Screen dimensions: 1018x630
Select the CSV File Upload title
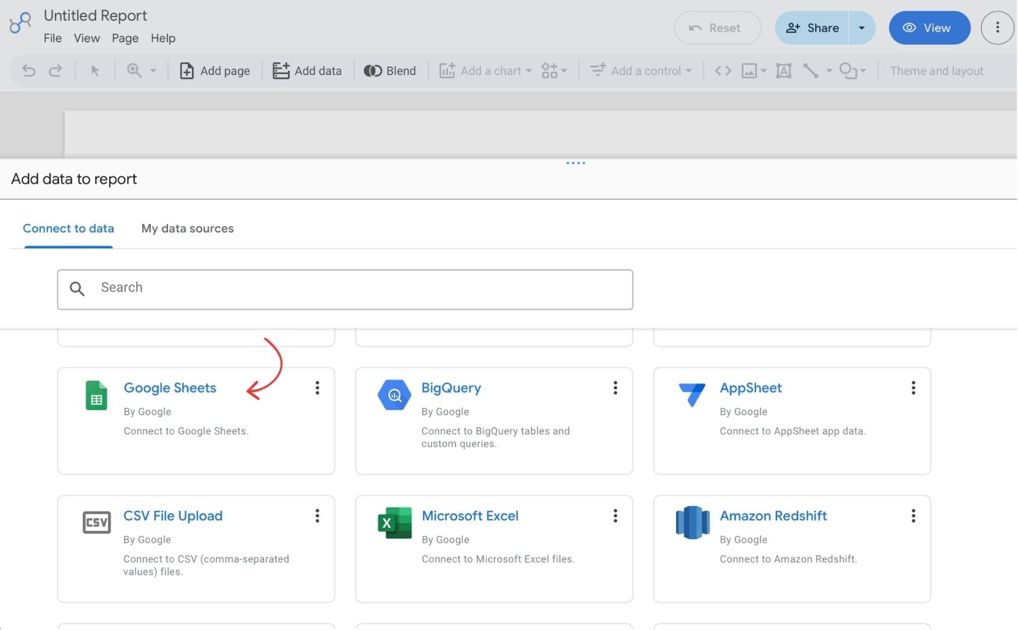click(x=173, y=516)
